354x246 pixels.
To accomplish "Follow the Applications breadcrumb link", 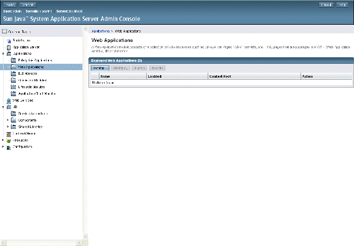I will (101, 31).
